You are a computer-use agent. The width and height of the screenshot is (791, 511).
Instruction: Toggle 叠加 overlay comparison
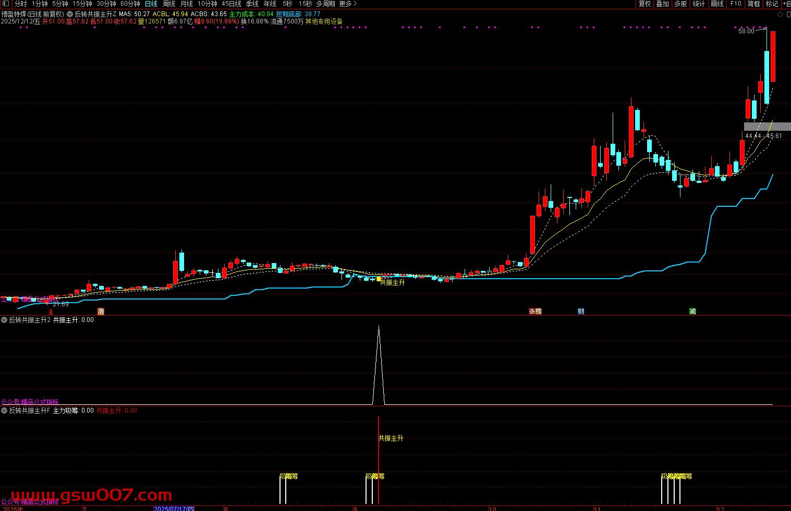[662, 4]
